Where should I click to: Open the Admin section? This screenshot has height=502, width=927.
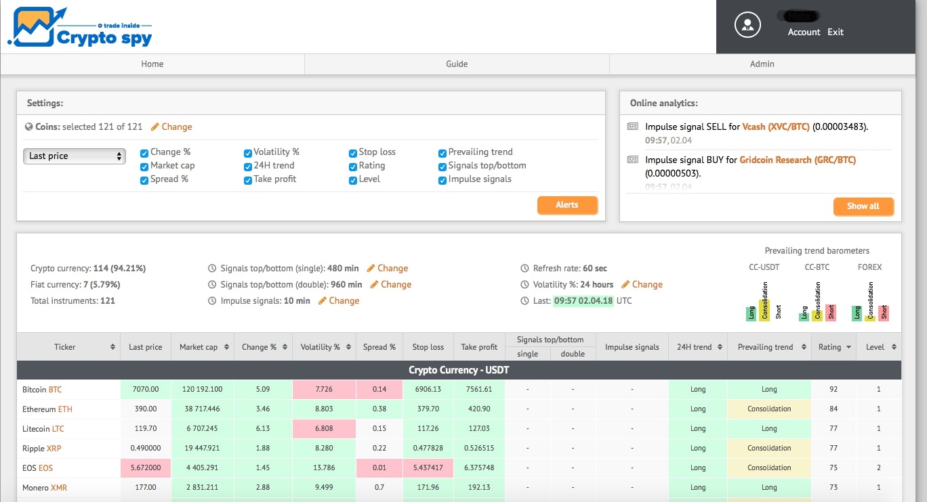[762, 64]
